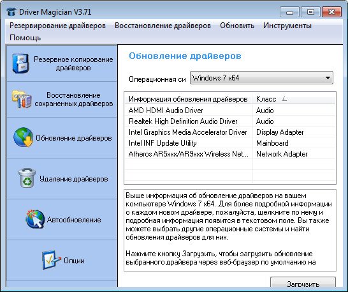
Task: Click the options checklist icon
Action: 51,260
